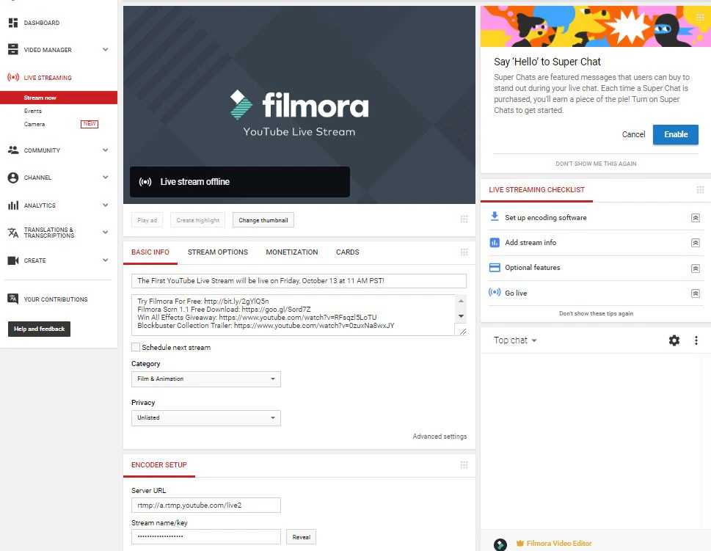Viewport: 711px width, 551px height.
Task: Click the Live stream offline broadcast icon
Action: tap(145, 182)
